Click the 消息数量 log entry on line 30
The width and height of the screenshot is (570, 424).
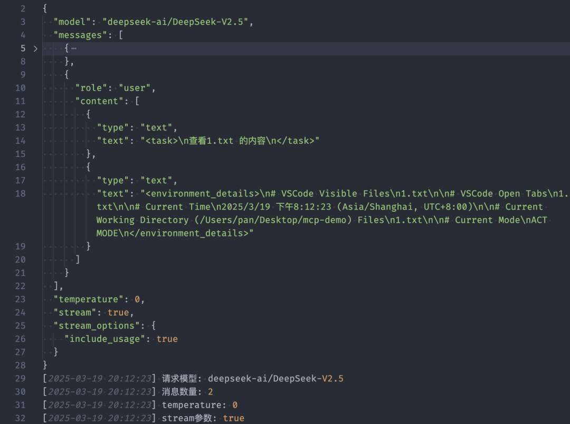point(187,392)
